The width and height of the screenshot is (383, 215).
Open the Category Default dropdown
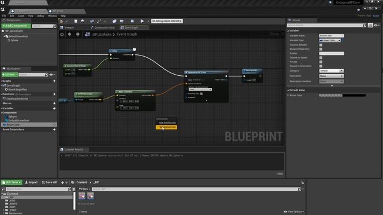click(x=332, y=70)
